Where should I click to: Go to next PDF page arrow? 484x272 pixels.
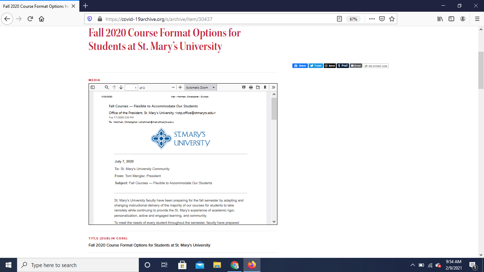tap(121, 87)
